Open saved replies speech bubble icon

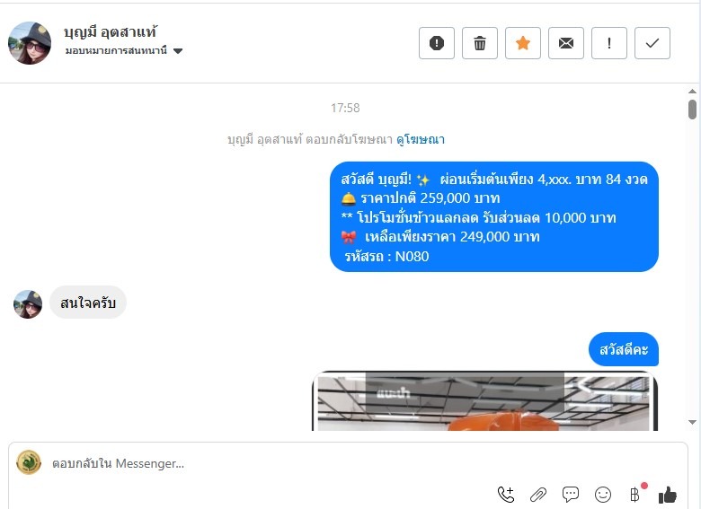click(x=571, y=495)
